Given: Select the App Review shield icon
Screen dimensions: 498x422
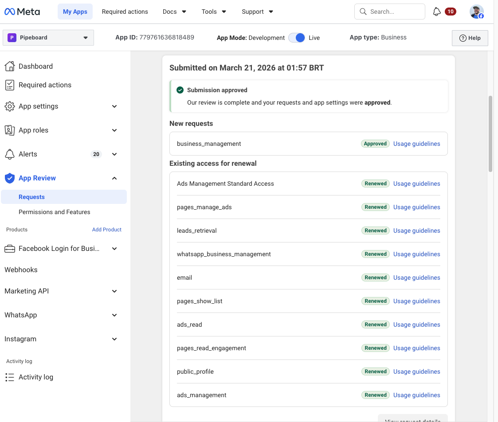Looking at the screenshot, I should point(10,178).
